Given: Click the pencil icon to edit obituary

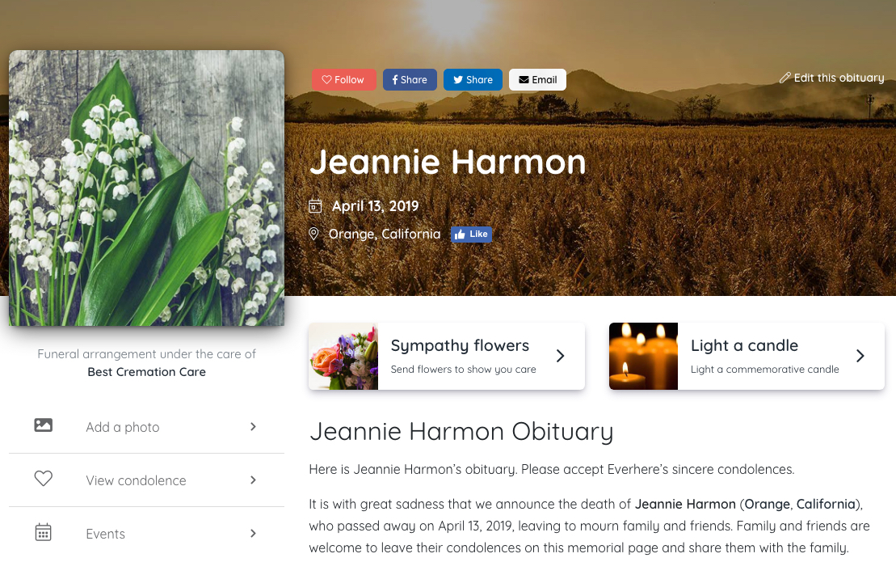Looking at the screenshot, I should pos(785,78).
